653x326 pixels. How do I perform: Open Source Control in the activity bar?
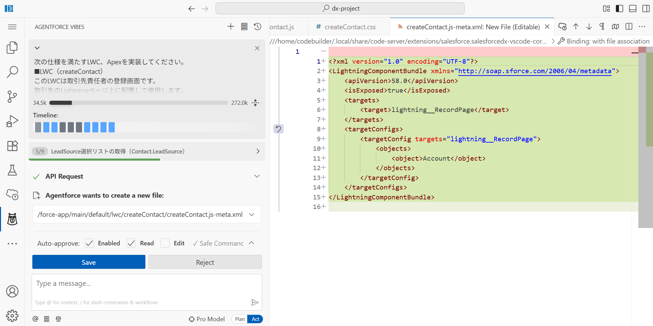[x=12, y=97]
